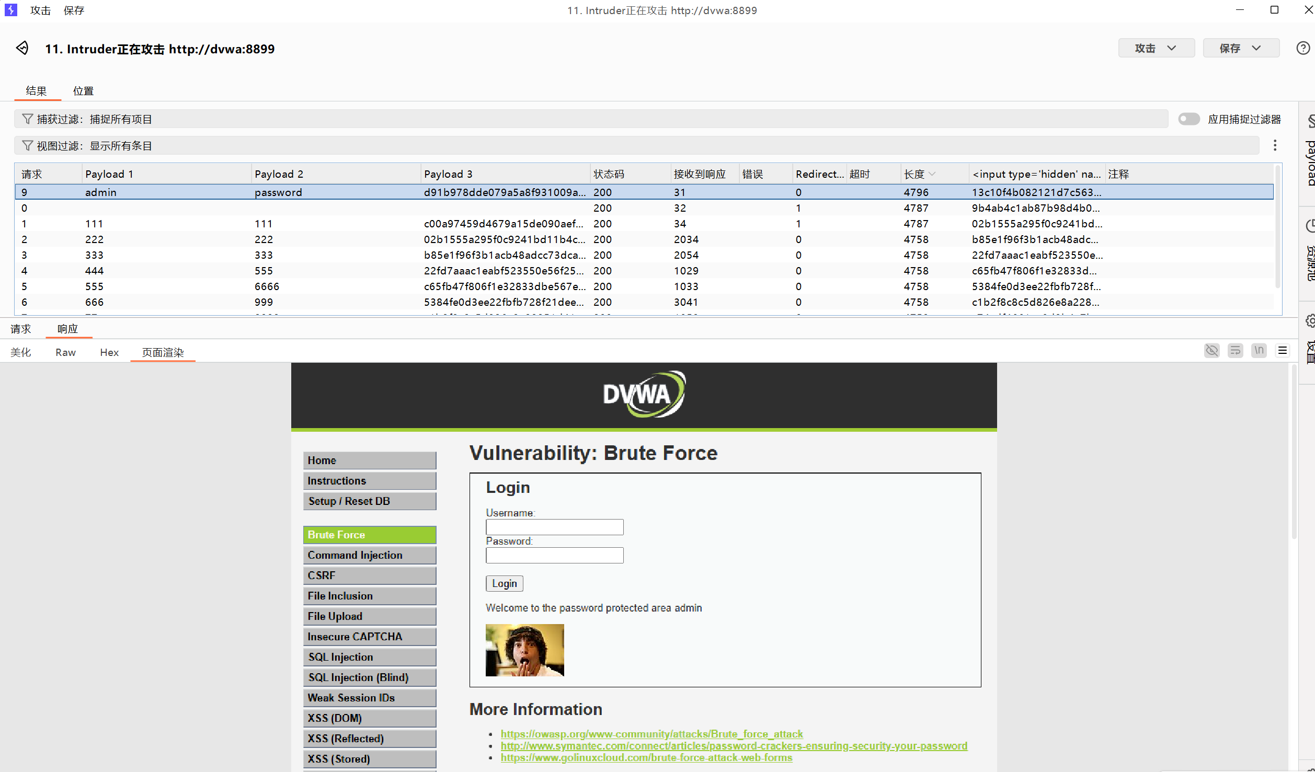Click the capture filter funnel icon
The image size is (1315, 772).
pyautogui.click(x=27, y=119)
